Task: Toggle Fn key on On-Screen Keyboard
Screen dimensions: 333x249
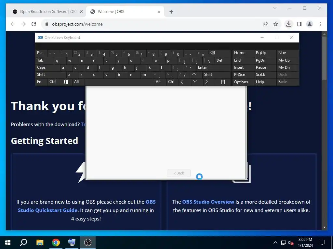Action: coord(42,82)
